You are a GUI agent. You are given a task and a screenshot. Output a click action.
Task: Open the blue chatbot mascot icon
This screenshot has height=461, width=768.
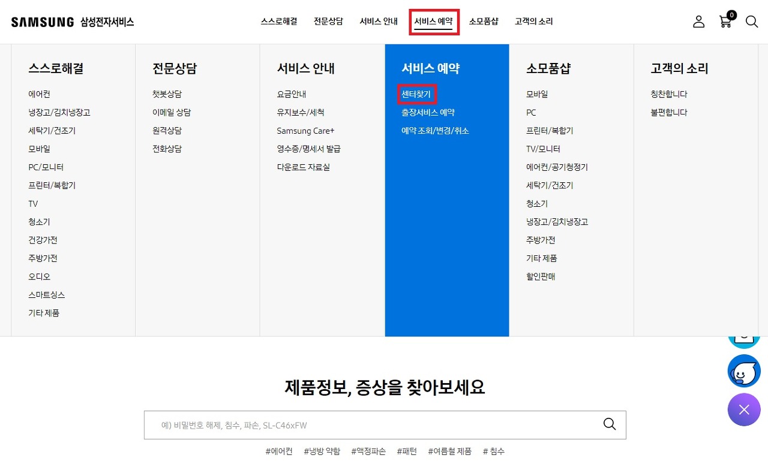click(744, 371)
